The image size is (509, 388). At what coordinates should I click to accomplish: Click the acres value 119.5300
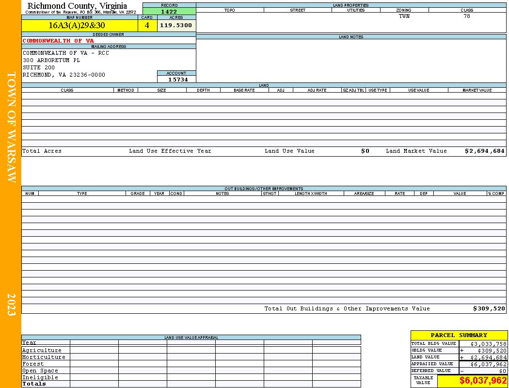tap(176, 25)
